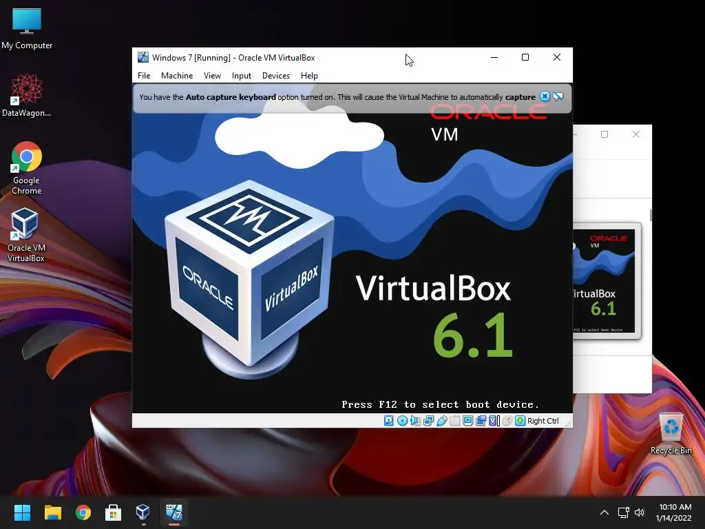The width and height of the screenshot is (705, 529).
Task: Click the recording status icon
Action: [481, 421]
